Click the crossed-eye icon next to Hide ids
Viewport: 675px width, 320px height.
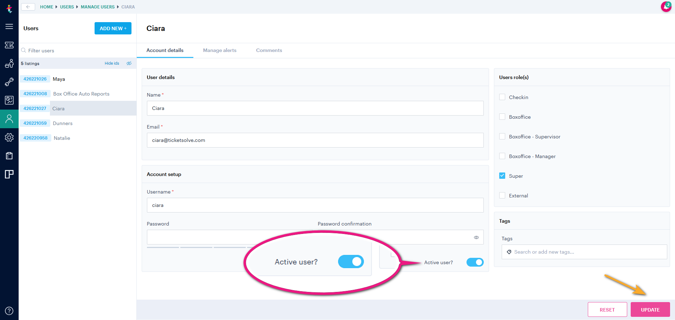(129, 63)
